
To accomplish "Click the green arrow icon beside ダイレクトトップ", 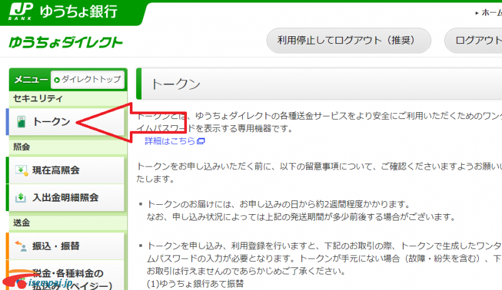I will pyautogui.click(x=57, y=80).
